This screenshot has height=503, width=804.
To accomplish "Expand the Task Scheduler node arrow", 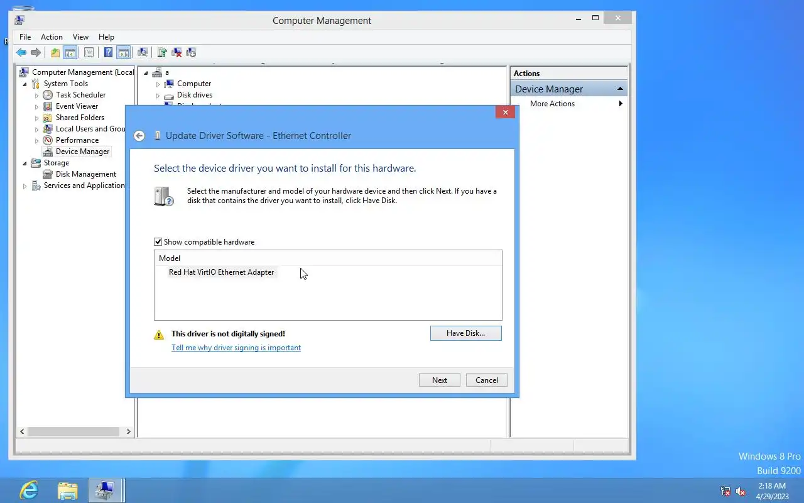I will (37, 95).
